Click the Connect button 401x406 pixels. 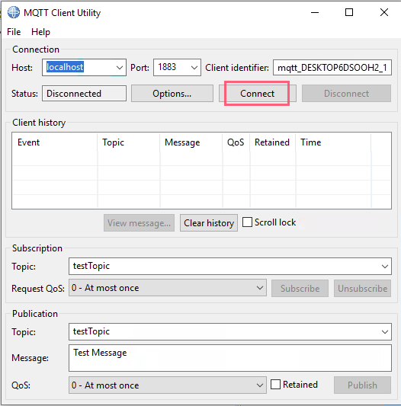(258, 94)
